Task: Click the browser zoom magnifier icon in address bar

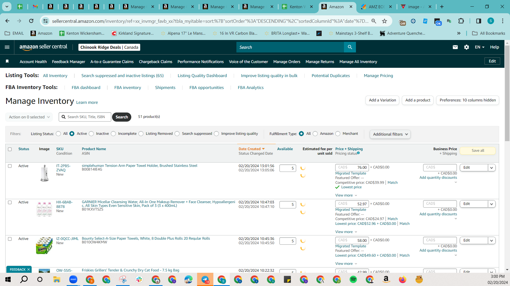Action: point(374,21)
